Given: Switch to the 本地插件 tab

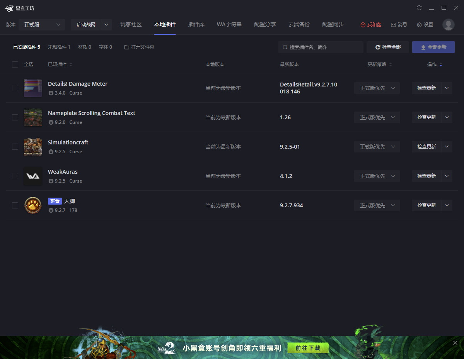Looking at the screenshot, I should coord(165,25).
